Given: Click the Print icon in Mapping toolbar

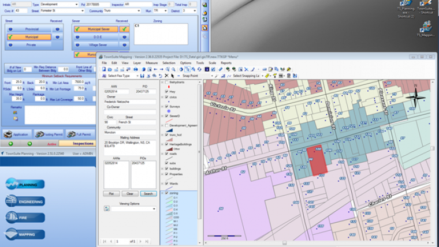Looking at the screenshot, I should 136,69.
